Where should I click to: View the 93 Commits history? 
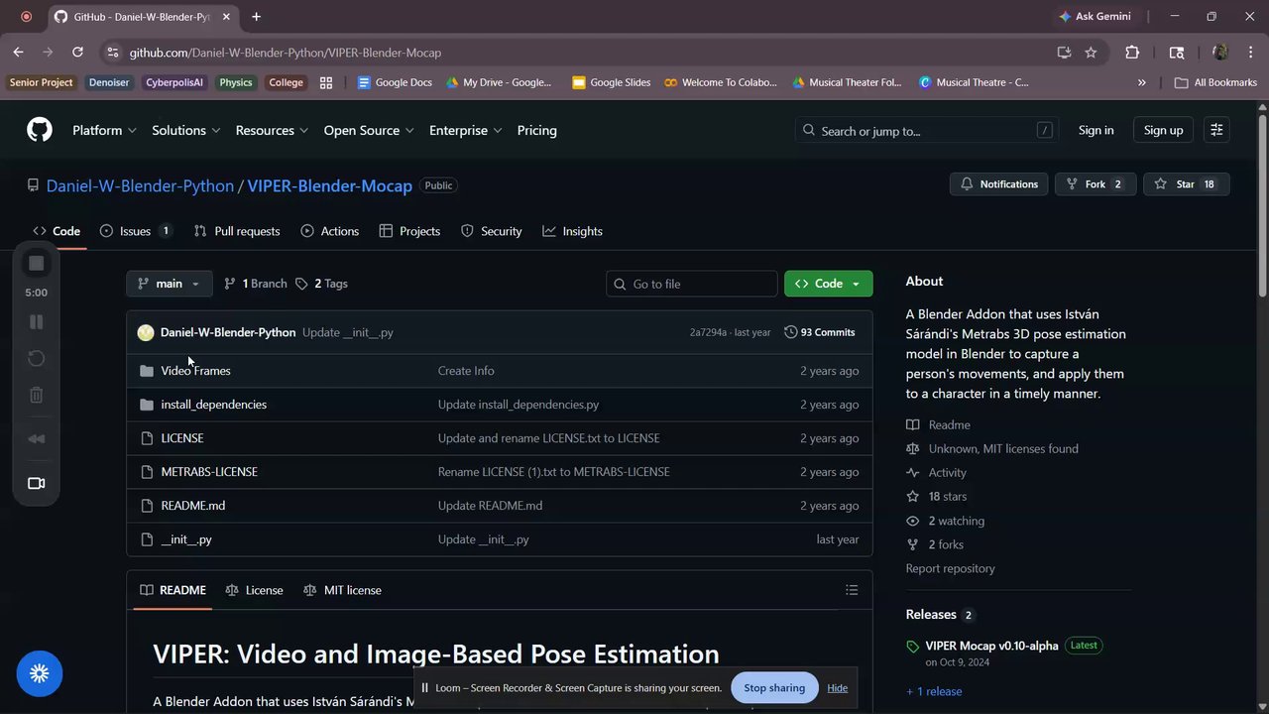[x=820, y=332]
